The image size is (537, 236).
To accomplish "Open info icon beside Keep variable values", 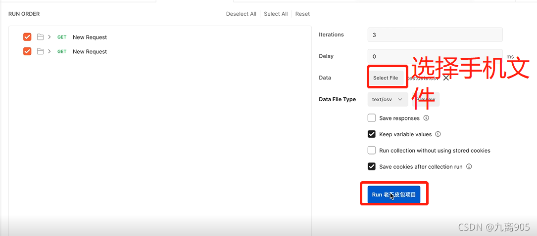I will click(x=438, y=134).
